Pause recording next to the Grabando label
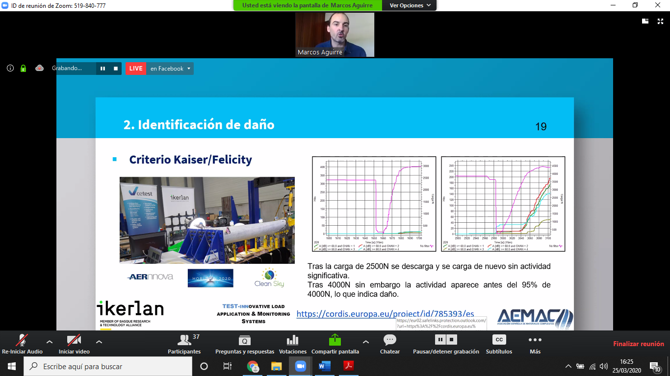 pyautogui.click(x=103, y=69)
